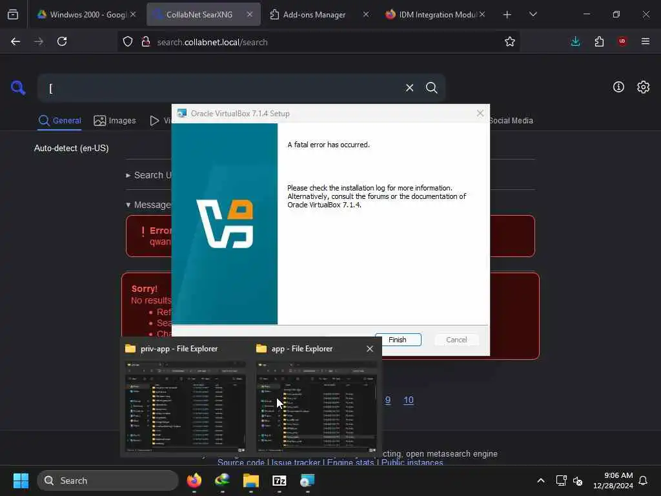Go back to previous page

click(15, 41)
